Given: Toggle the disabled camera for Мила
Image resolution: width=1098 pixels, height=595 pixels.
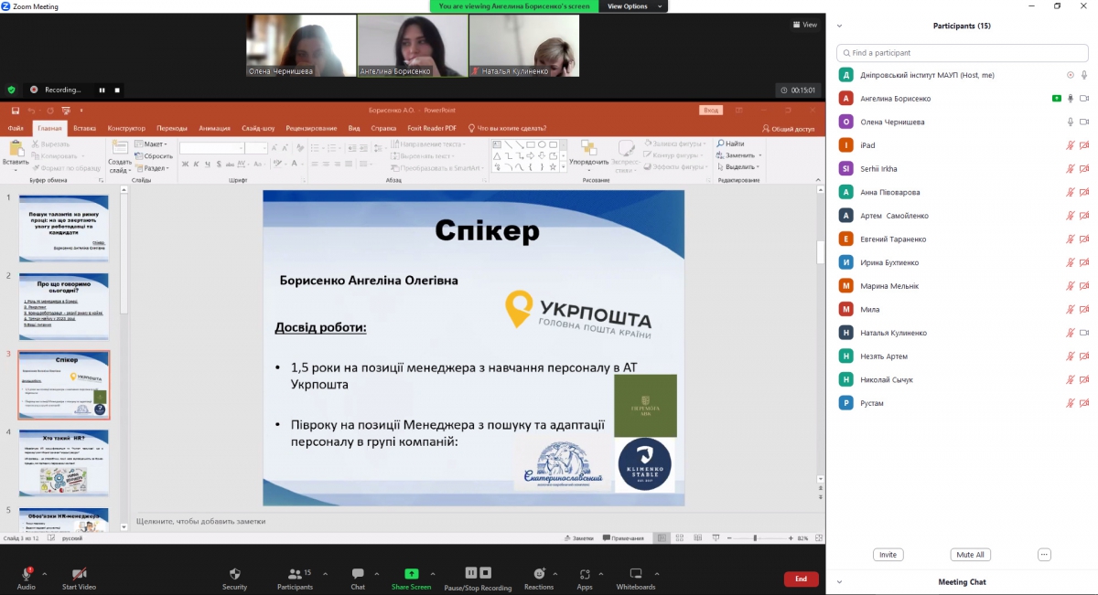Looking at the screenshot, I should (x=1084, y=309).
